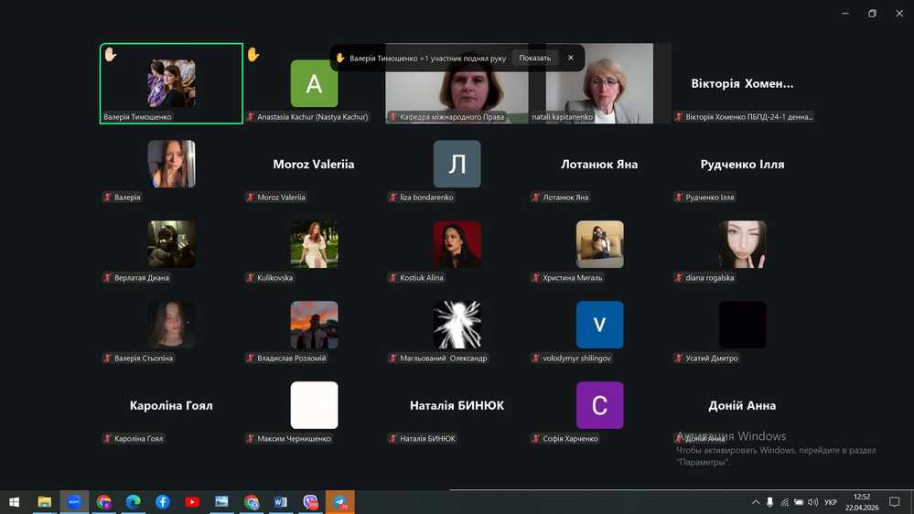Open the Viber taskbar icon
The image size is (914, 514).
[310, 502]
